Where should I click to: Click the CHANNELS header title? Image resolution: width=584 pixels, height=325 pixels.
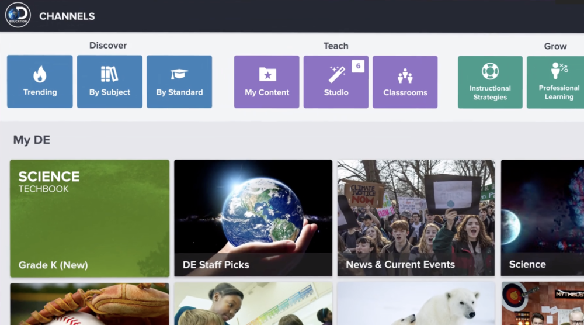tap(67, 16)
